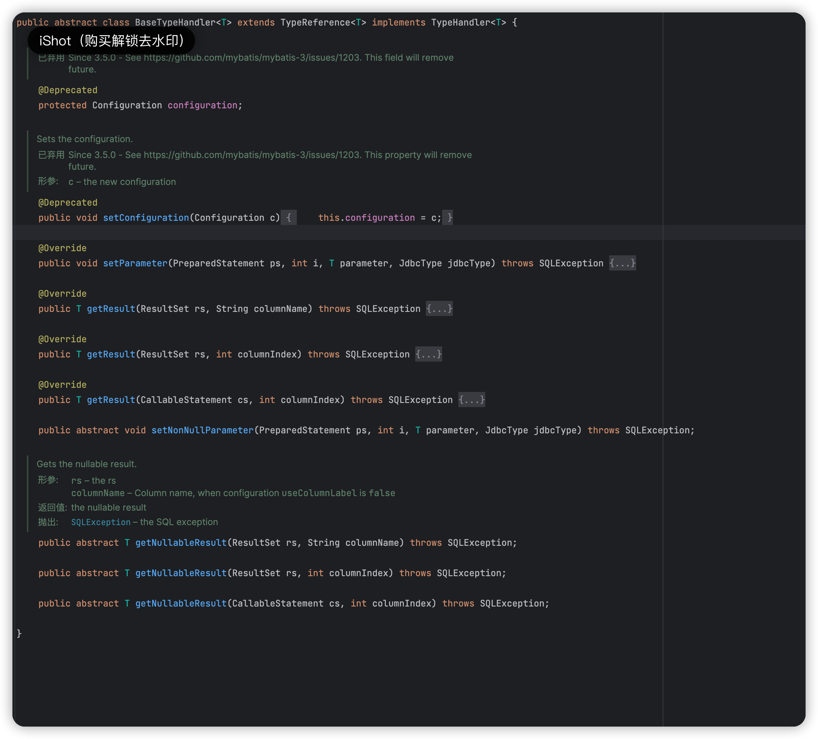The height and width of the screenshot is (739, 818).
Task: Expand folded getResult CallableStatement body
Action: coord(471,400)
